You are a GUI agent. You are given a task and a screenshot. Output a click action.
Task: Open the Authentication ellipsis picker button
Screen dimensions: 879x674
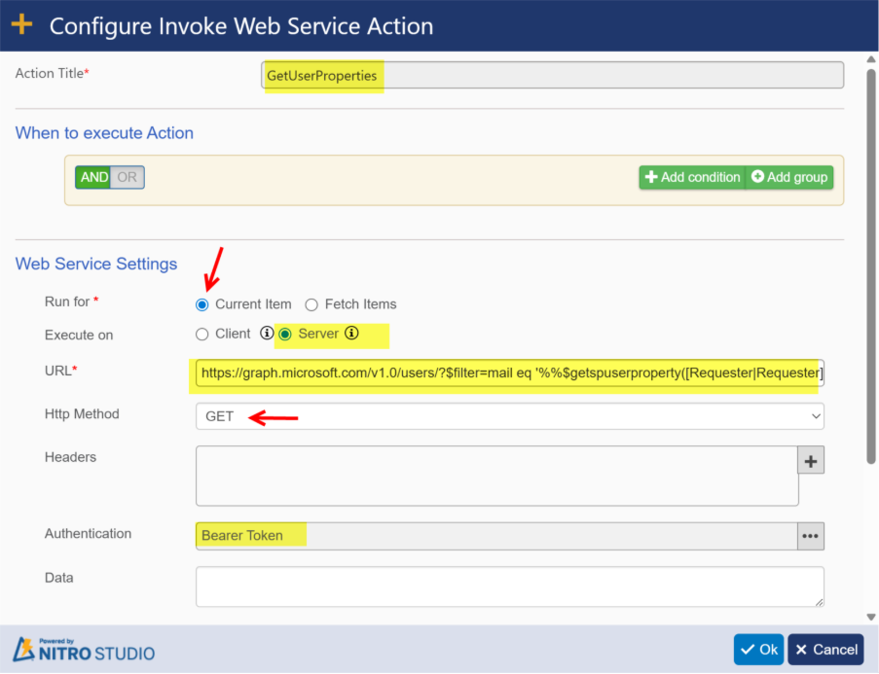pyautogui.click(x=811, y=535)
